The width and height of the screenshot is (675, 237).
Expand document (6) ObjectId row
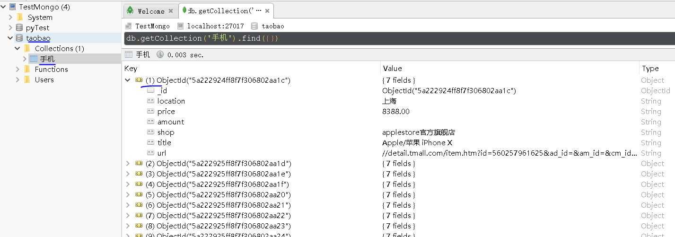click(127, 205)
